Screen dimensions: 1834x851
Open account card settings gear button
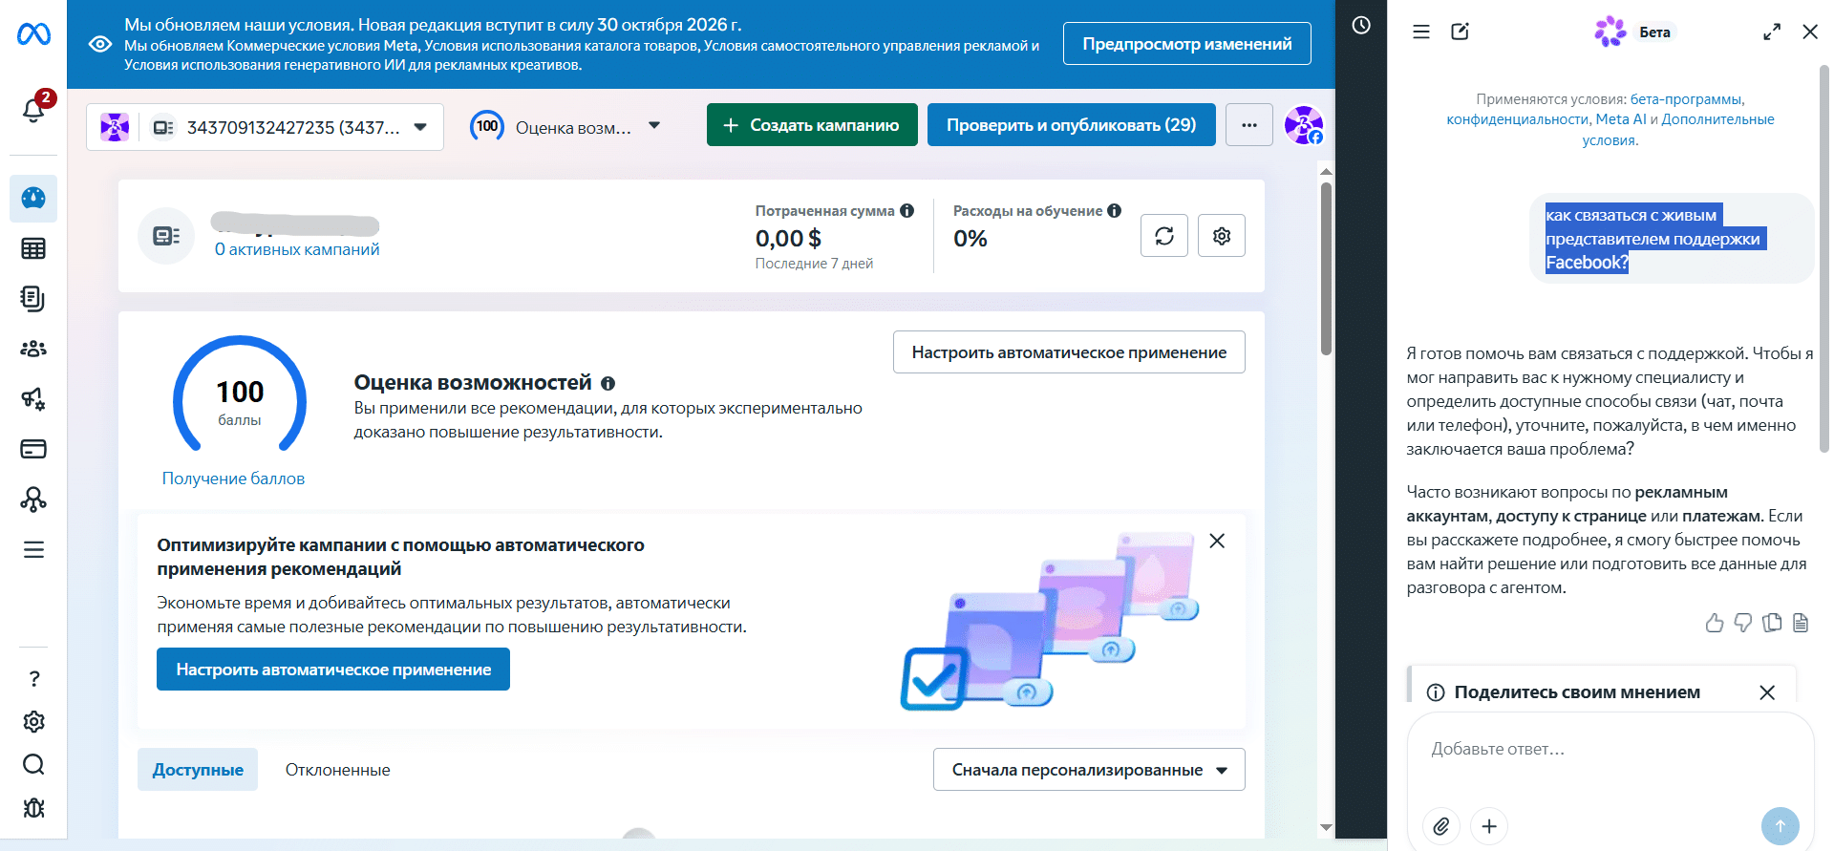coord(1222,236)
